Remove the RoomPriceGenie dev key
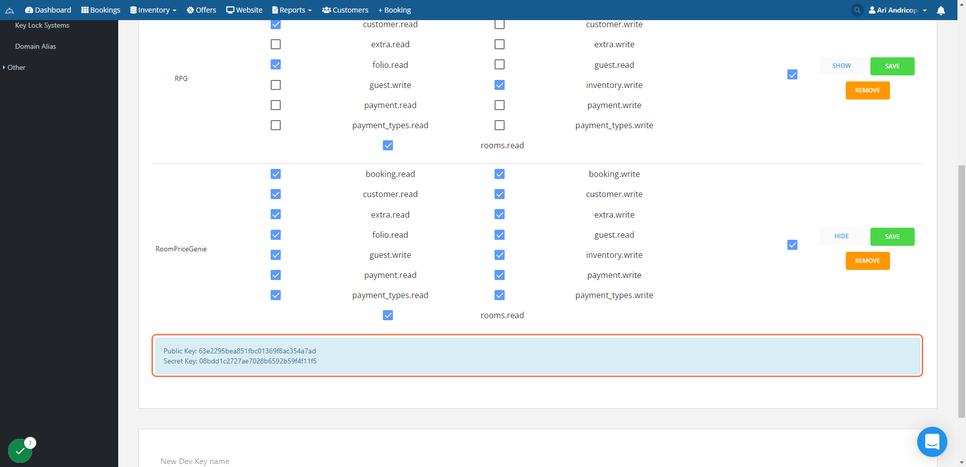 pos(868,261)
